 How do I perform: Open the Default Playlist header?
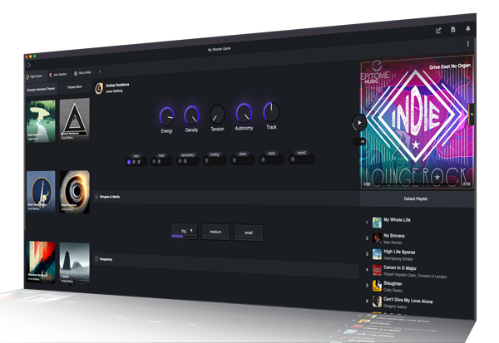(416, 198)
